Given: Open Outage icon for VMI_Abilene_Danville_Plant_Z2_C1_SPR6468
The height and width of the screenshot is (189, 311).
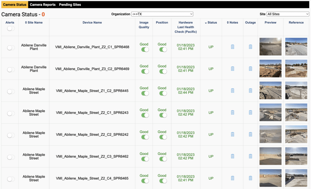Looking at the screenshot, I should point(251,47).
